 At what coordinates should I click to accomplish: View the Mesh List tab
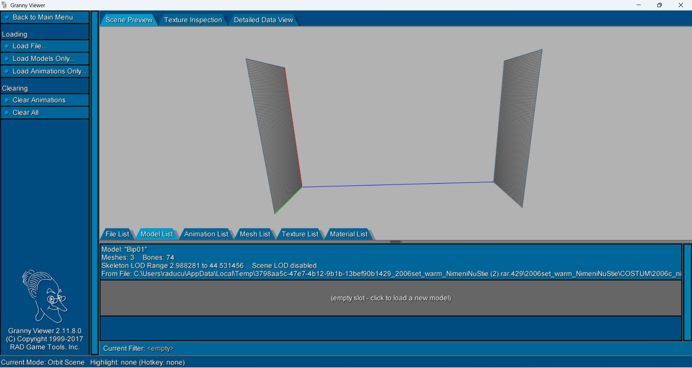point(255,234)
